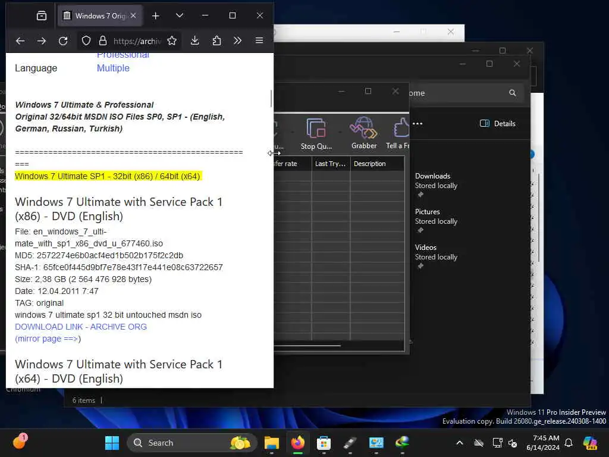Open Firefox hamburger application menu
The width and height of the screenshot is (609, 457).
(x=259, y=41)
